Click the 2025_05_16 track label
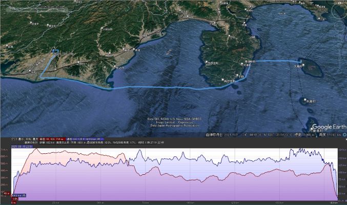347x205 pixels. tap(64, 53)
